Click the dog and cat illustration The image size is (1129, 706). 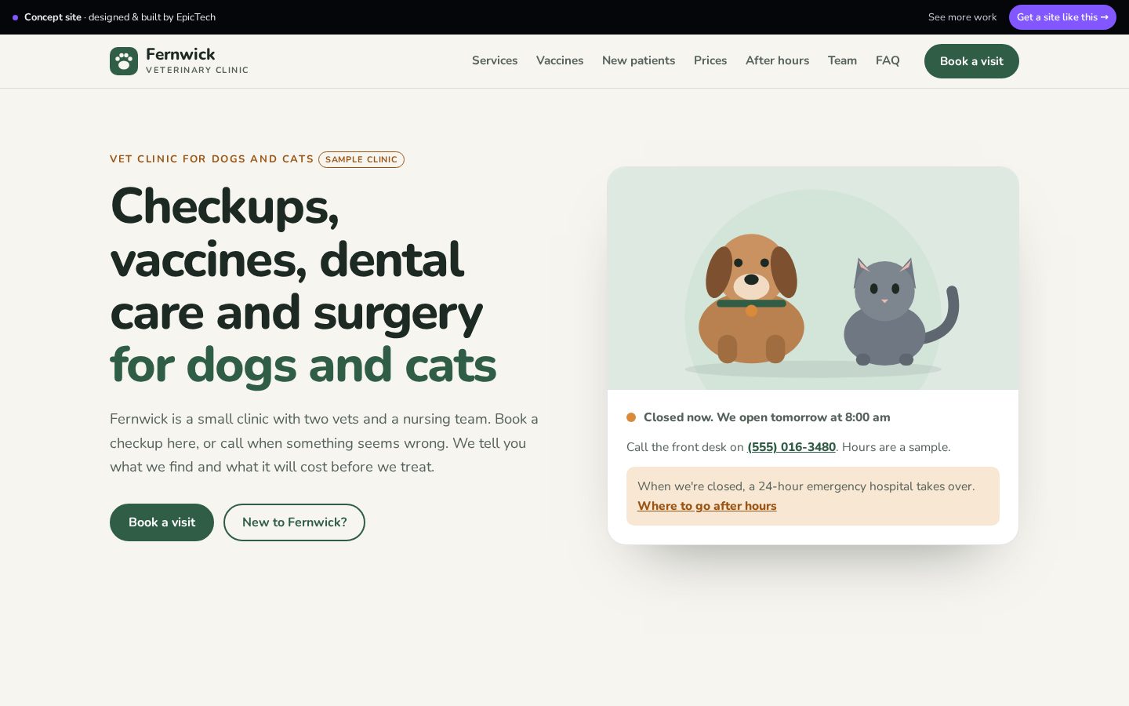pyautogui.click(x=813, y=278)
